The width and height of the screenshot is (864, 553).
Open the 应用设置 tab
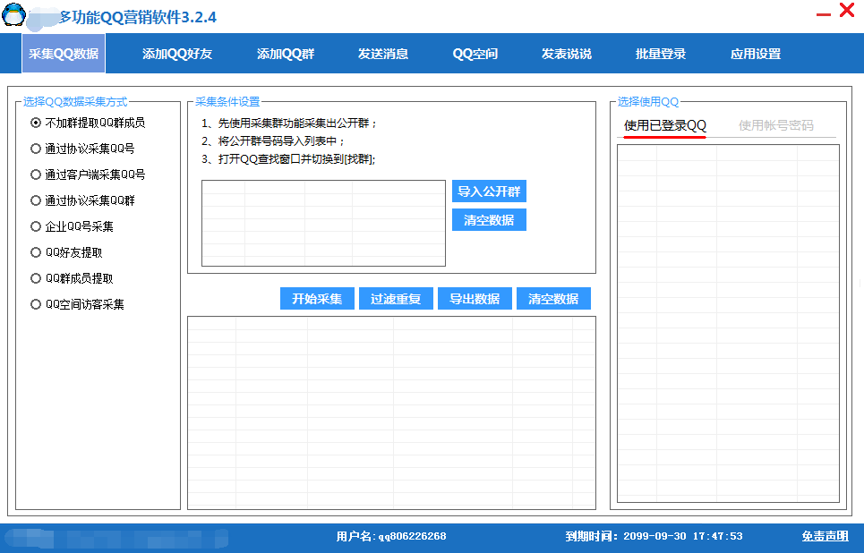click(x=756, y=54)
